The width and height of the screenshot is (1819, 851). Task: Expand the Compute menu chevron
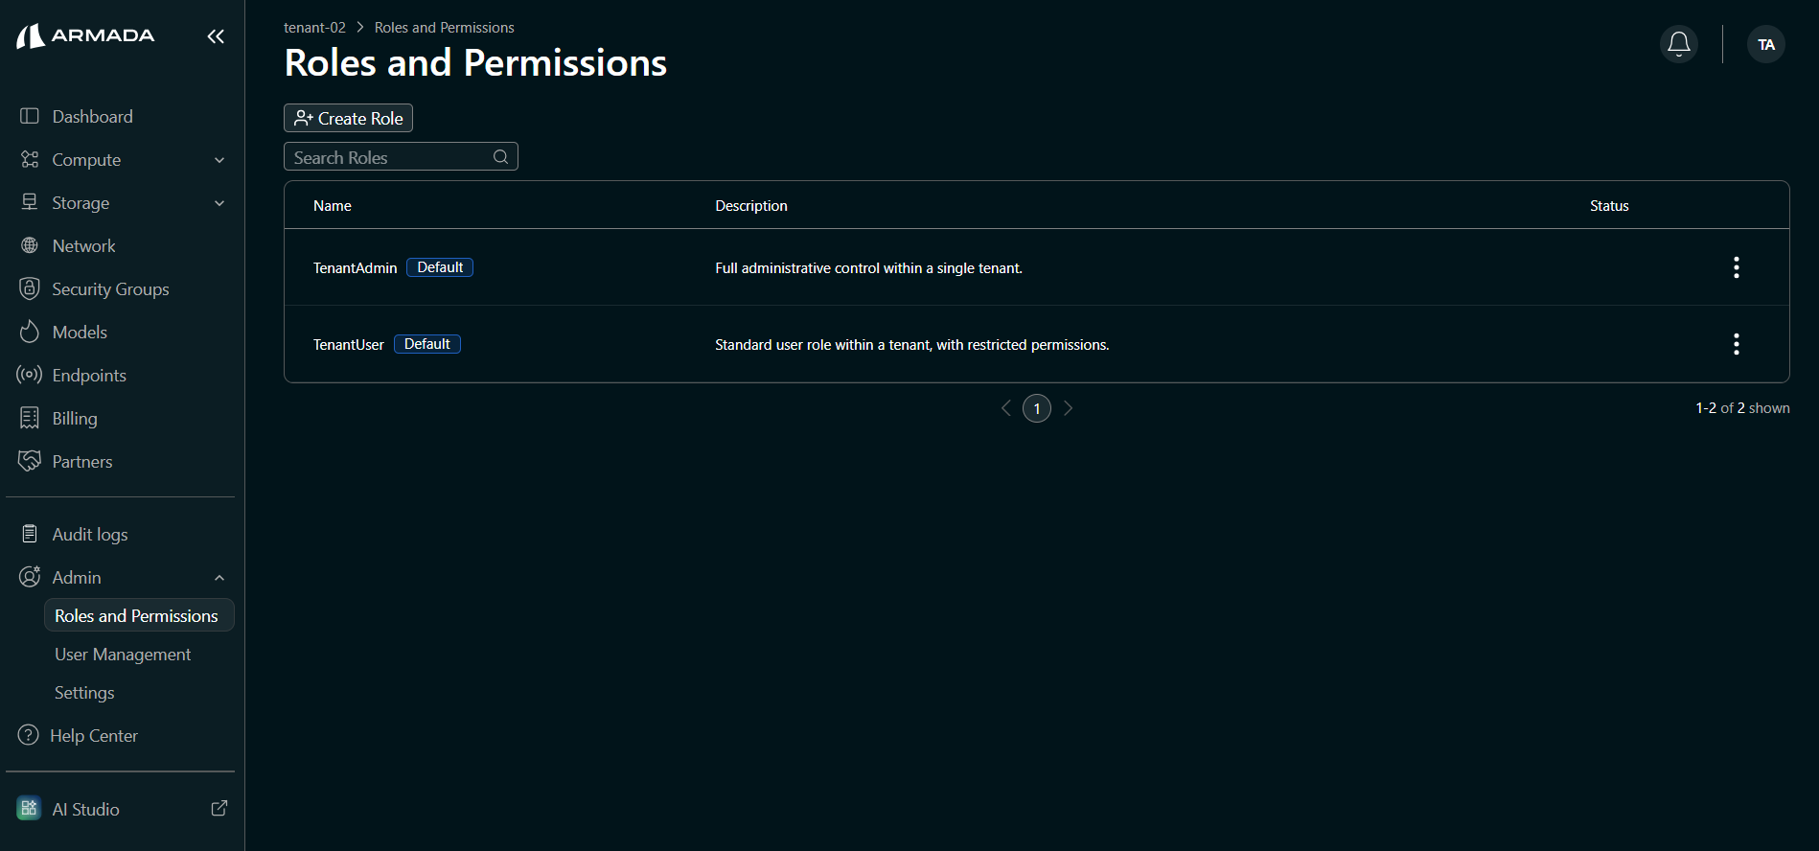[x=219, y=160]
